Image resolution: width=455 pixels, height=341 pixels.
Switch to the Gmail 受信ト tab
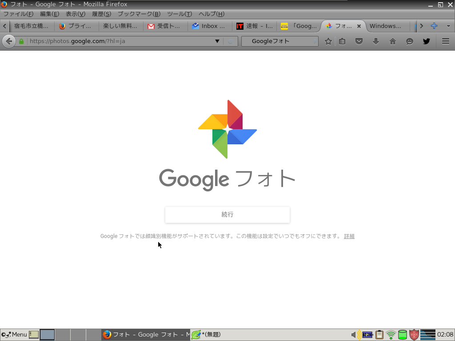[x=165, y=26]
